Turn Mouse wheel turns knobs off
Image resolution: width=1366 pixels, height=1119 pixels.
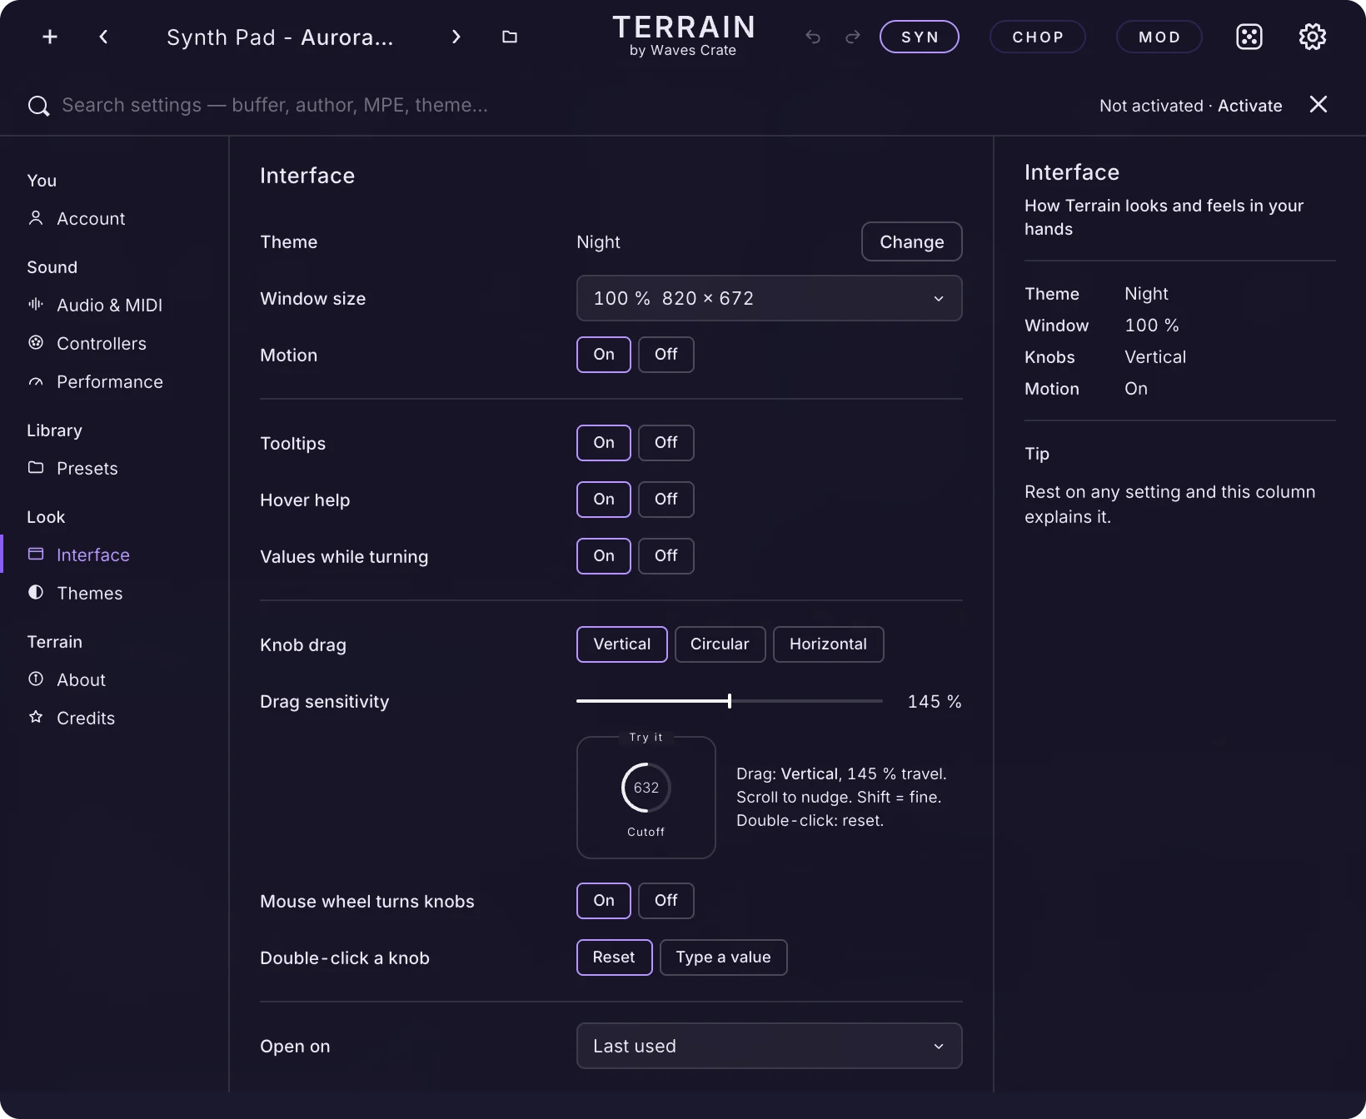click(x=666, y=901)
